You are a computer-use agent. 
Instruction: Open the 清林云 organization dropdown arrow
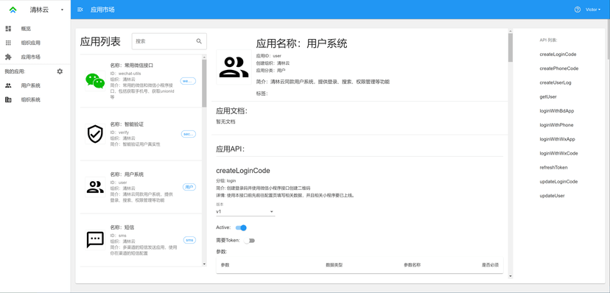tap(62, 10)
